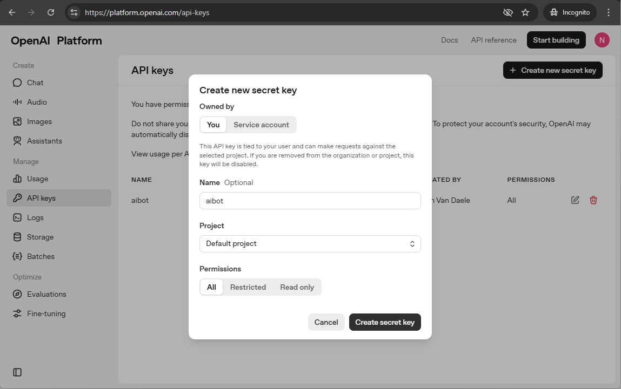Delete the aibot API key
This screenshot has height=389, width=621.
593,200
